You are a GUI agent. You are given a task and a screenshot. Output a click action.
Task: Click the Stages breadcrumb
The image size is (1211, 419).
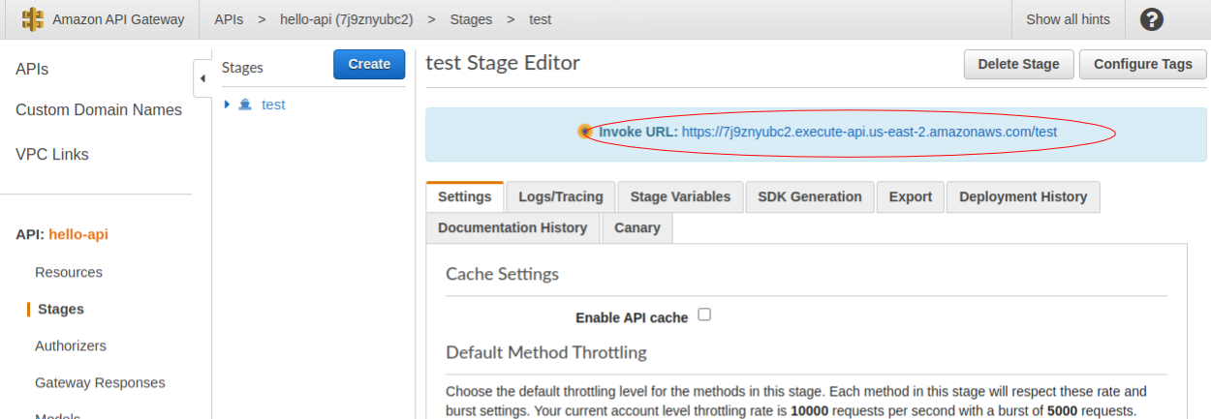tap(471, 19)
